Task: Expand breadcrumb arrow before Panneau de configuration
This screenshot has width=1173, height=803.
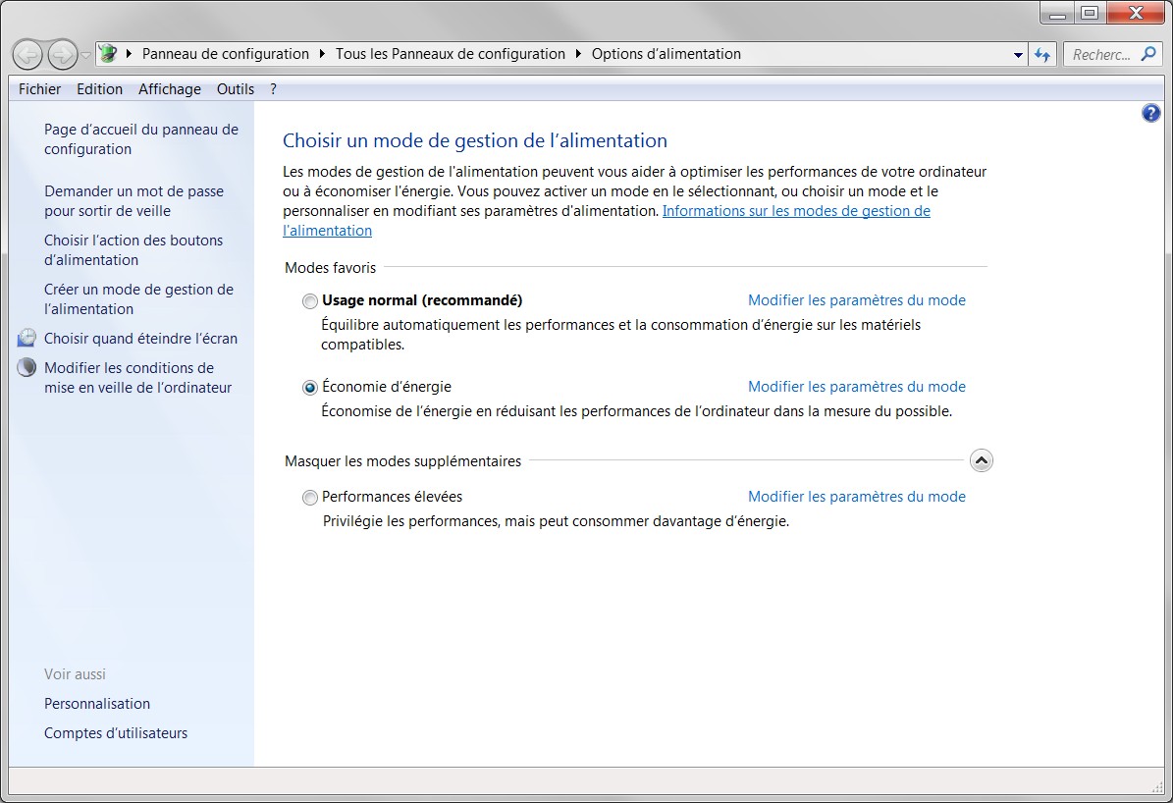Action: click(x=129, y=54)
